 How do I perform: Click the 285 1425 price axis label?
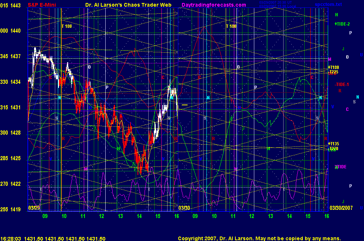[10, 158]
